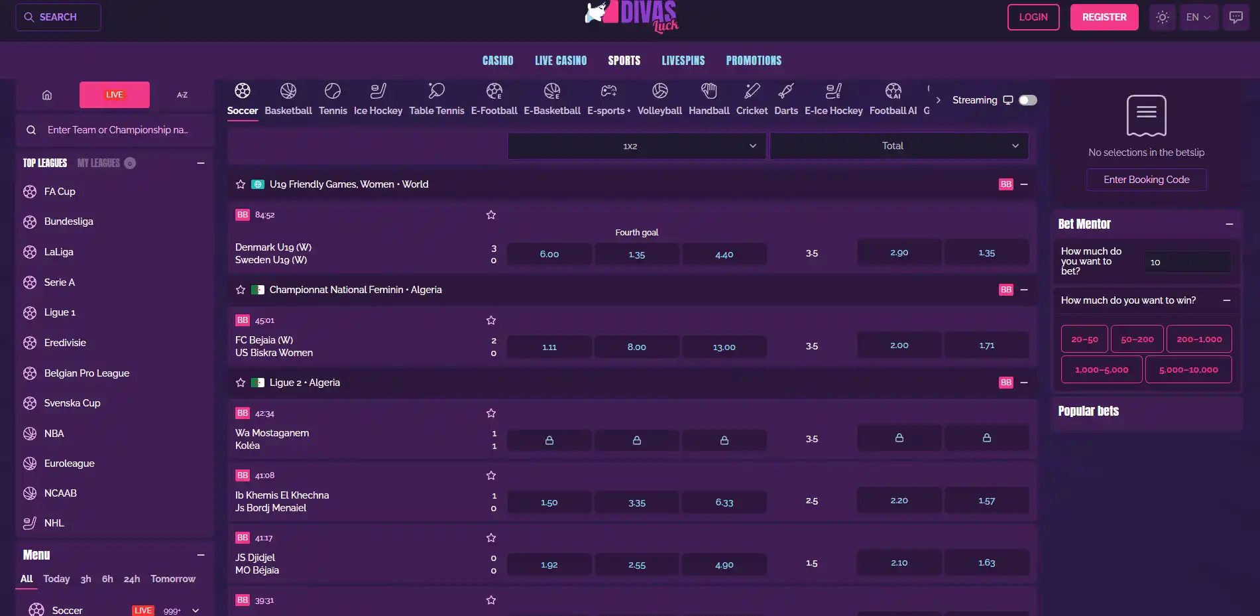Open Cricket events

point(752,99)
